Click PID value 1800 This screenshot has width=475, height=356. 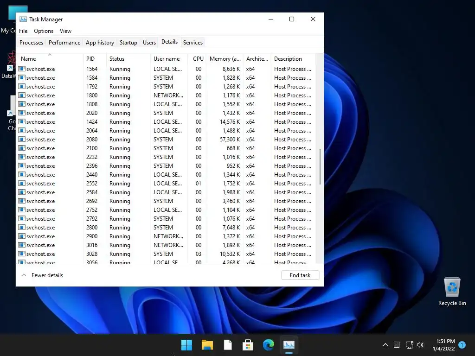click(x=92, y=95)
